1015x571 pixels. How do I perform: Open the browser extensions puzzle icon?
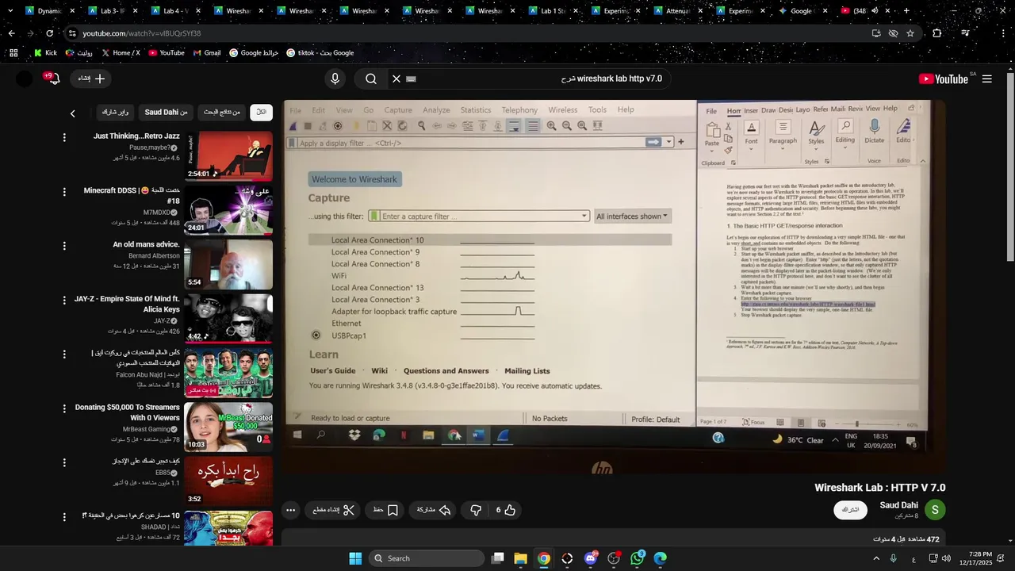coord(937,33)
